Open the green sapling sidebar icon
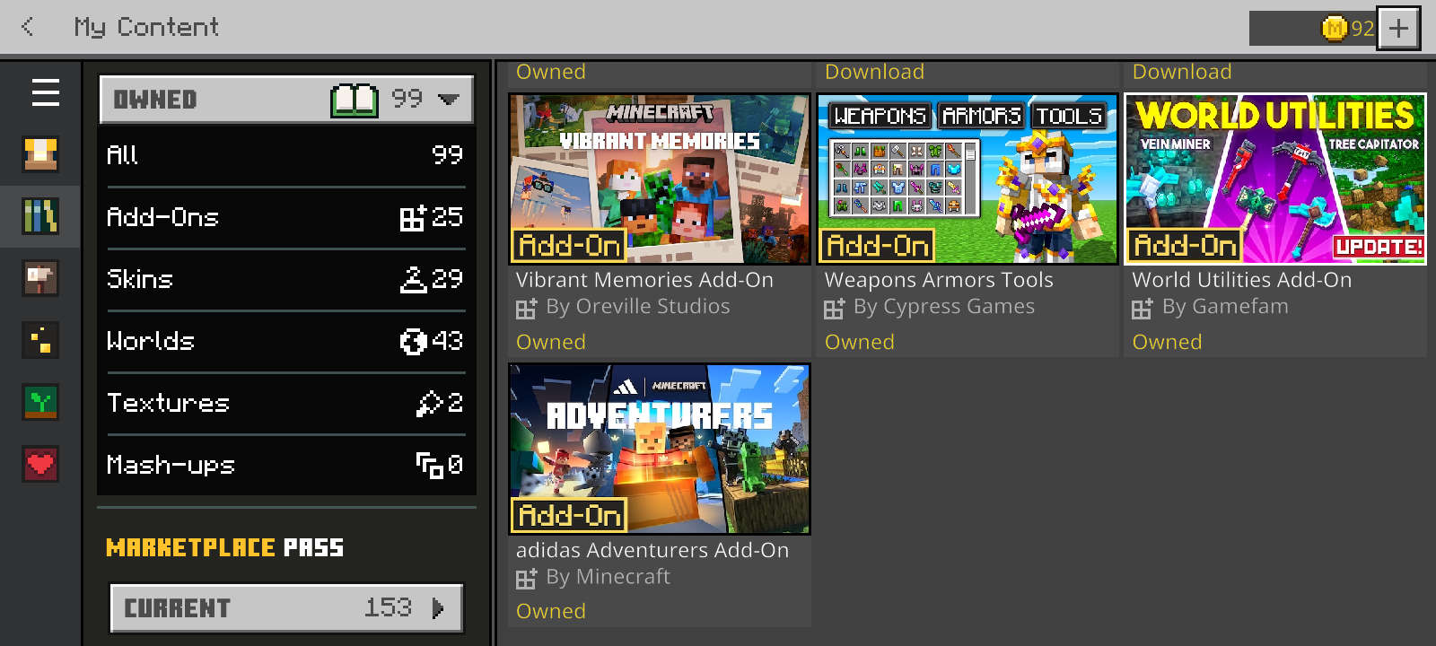 point(40,402)
